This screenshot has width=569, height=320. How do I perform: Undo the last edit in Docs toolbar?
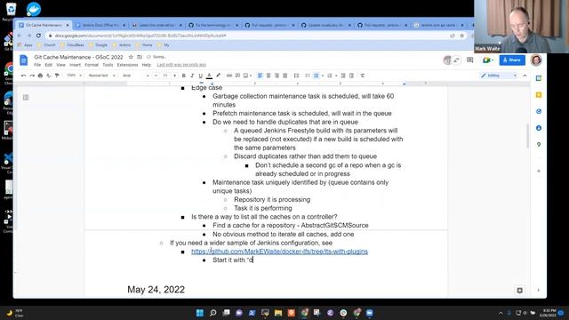coord(24,76)
